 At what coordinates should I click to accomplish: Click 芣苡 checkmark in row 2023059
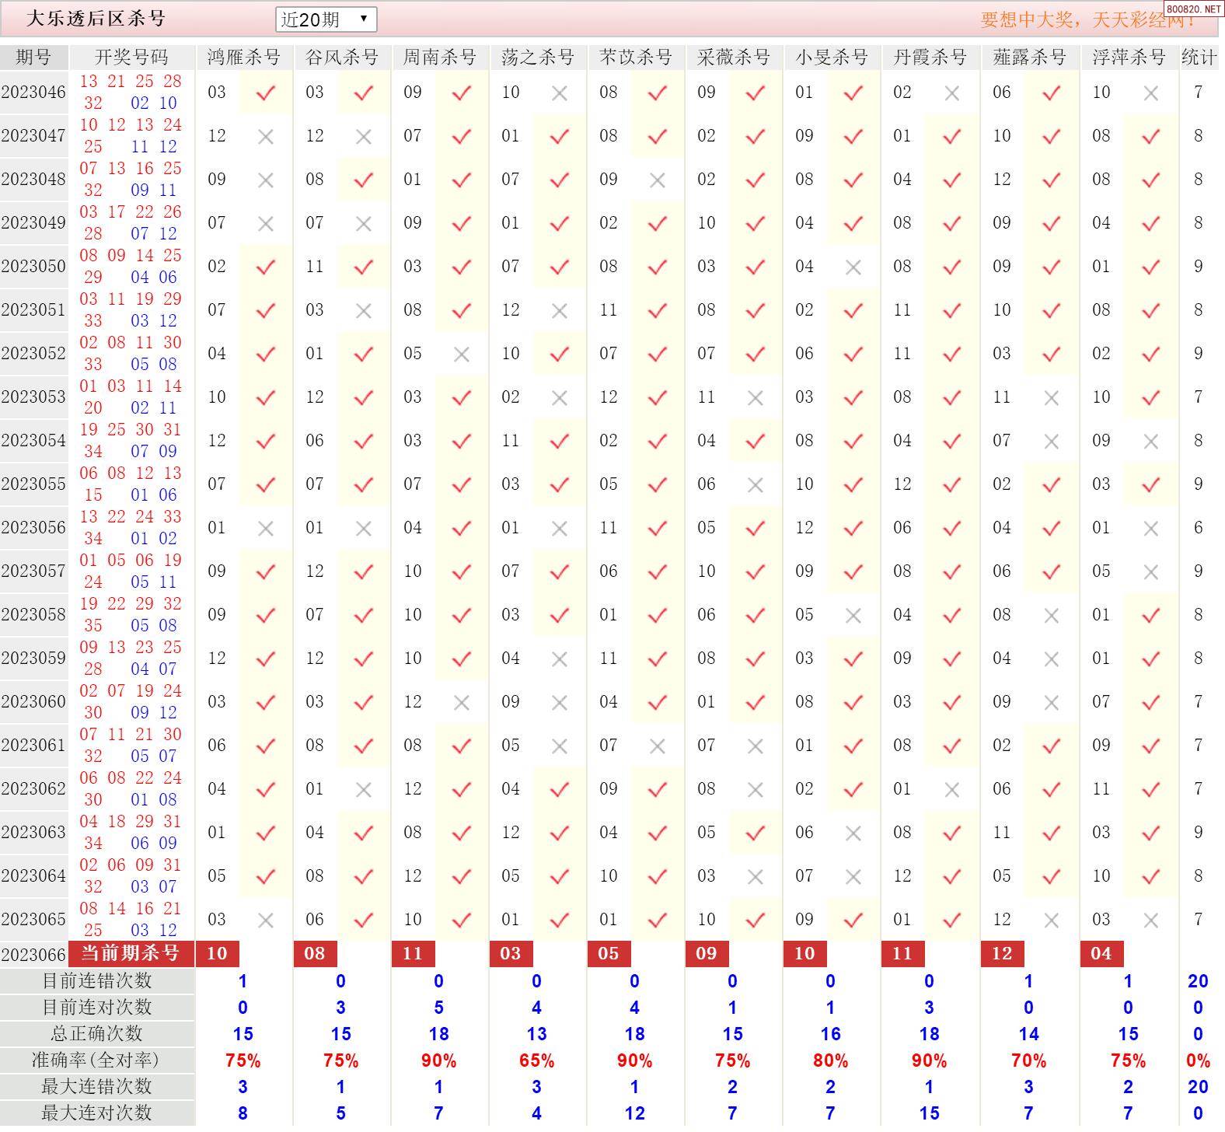658,659
